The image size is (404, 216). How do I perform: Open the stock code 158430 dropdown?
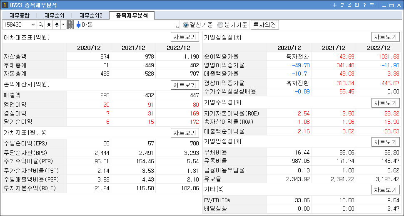(x=33, y=25)
